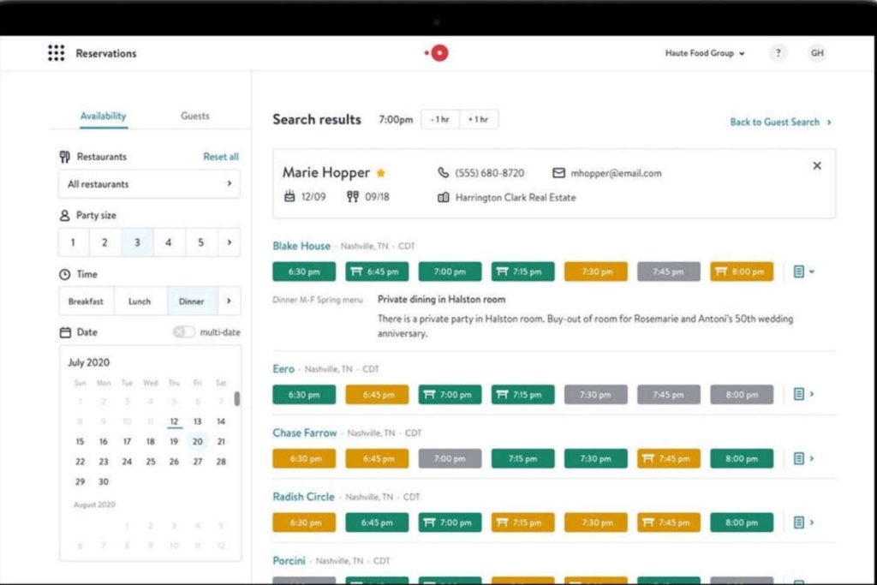The image size is (877, 585).
Task: Click the Reservations header title
Action: tap(106, 53)
